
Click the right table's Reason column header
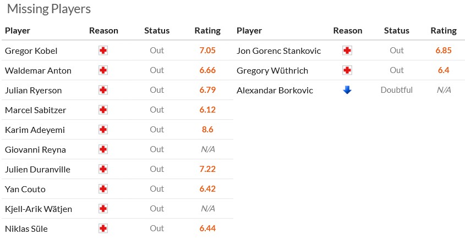pos(348,31)
